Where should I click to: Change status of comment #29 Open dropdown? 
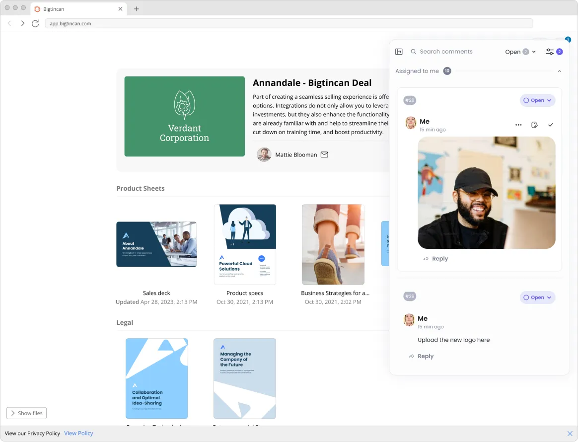point(537,297)
